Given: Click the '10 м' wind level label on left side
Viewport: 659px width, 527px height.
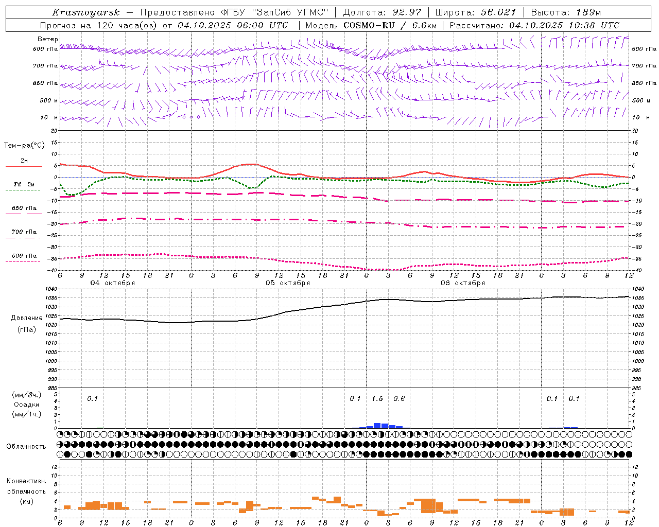Looking at the screenshot, I should 49,117.
